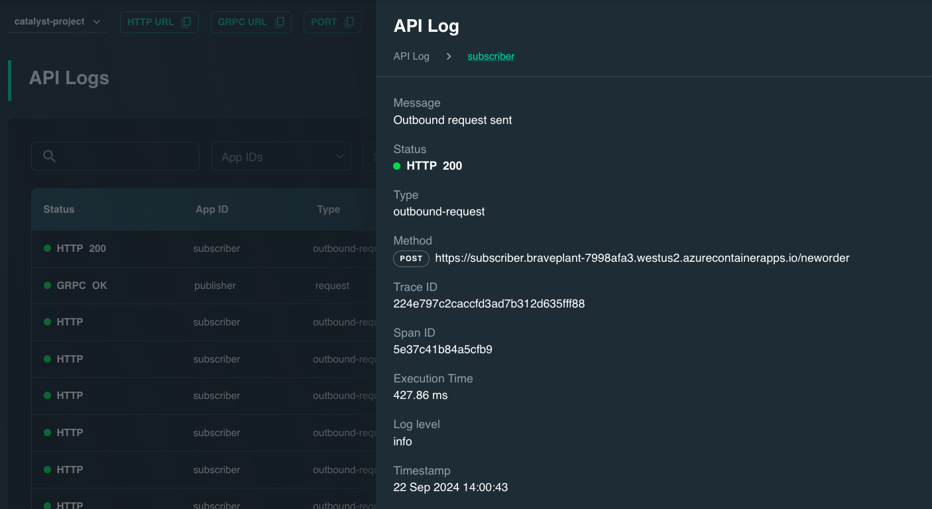Click subscriber in the HTTP 200 row
932x509 pixels.
(217, 249)
